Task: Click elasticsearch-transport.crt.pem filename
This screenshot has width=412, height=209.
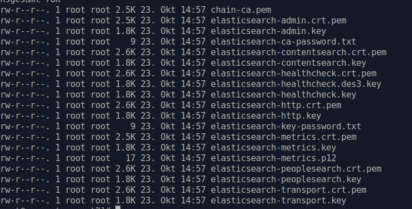Action: tap(288, 190)
